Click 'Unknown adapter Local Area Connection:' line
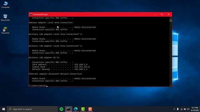This screenshot has width=200, height=112. (51, 23)
